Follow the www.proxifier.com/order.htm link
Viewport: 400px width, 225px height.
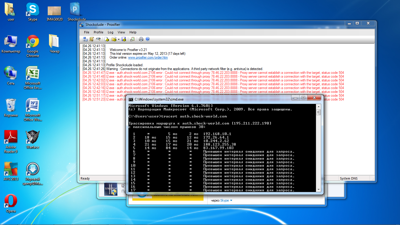coord(148,57)
